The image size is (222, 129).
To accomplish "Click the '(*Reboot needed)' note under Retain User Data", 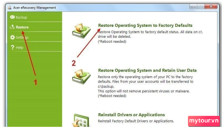I will (112, 96).
